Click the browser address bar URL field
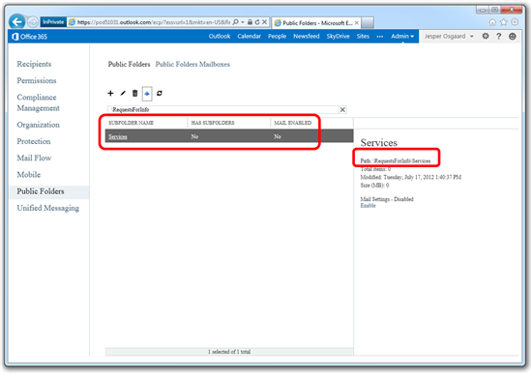The height and width of the screenshot is (374, 532). point(154,22)
